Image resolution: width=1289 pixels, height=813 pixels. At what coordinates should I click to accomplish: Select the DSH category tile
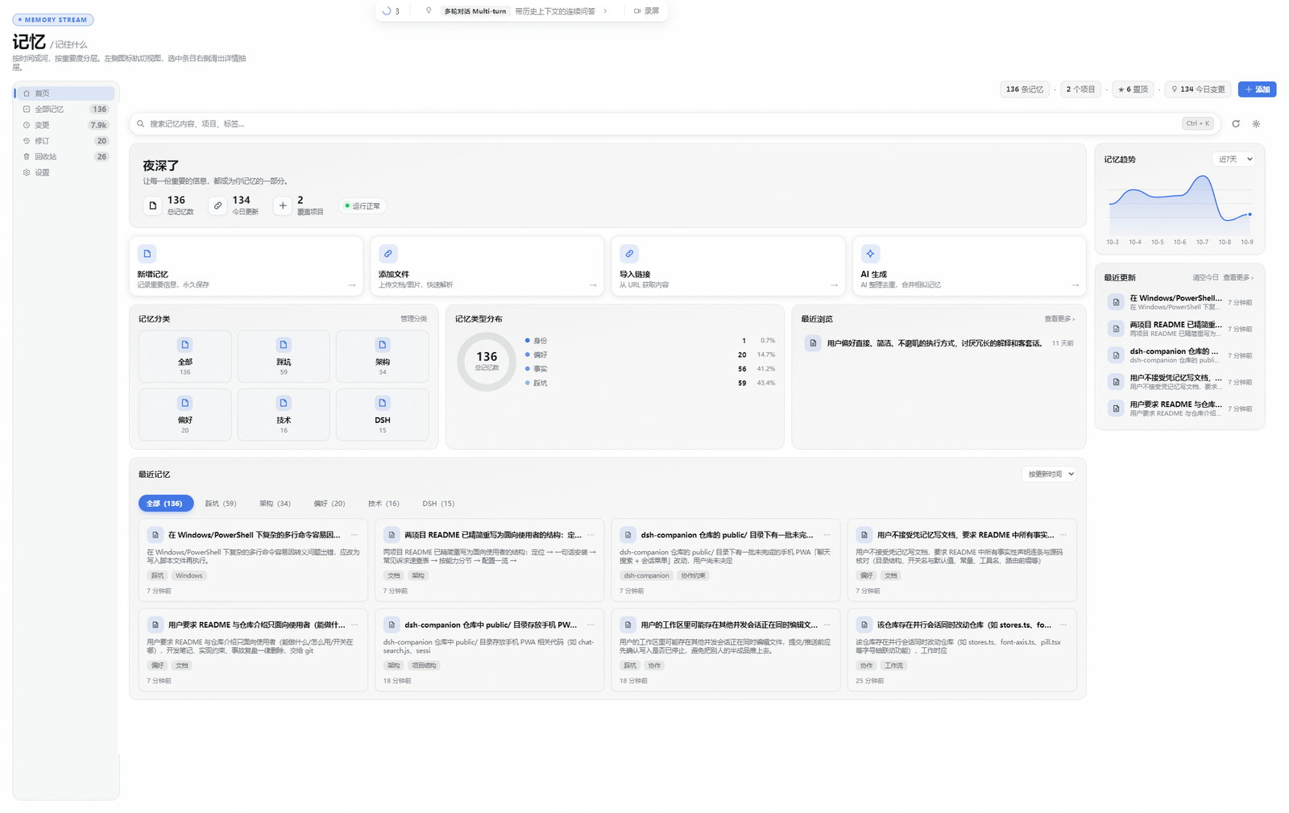point(383,414)
